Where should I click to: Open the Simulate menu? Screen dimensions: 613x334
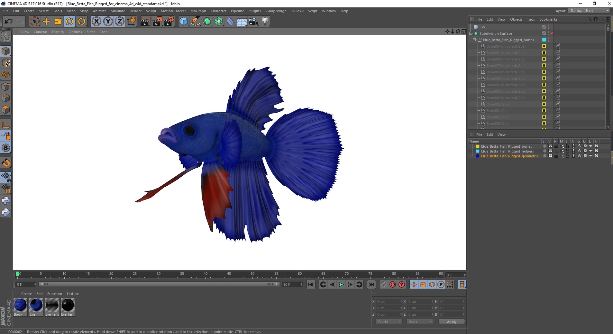tap(118, 11)
